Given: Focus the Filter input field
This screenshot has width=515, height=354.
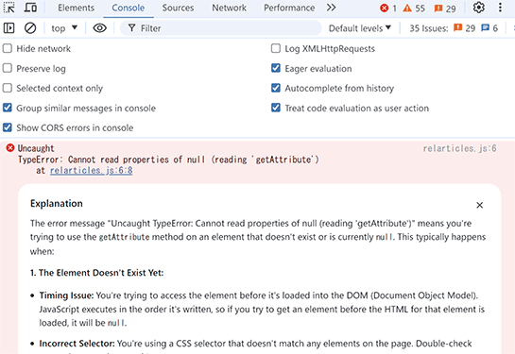Looking at the screenshot, I should [221, 28].
